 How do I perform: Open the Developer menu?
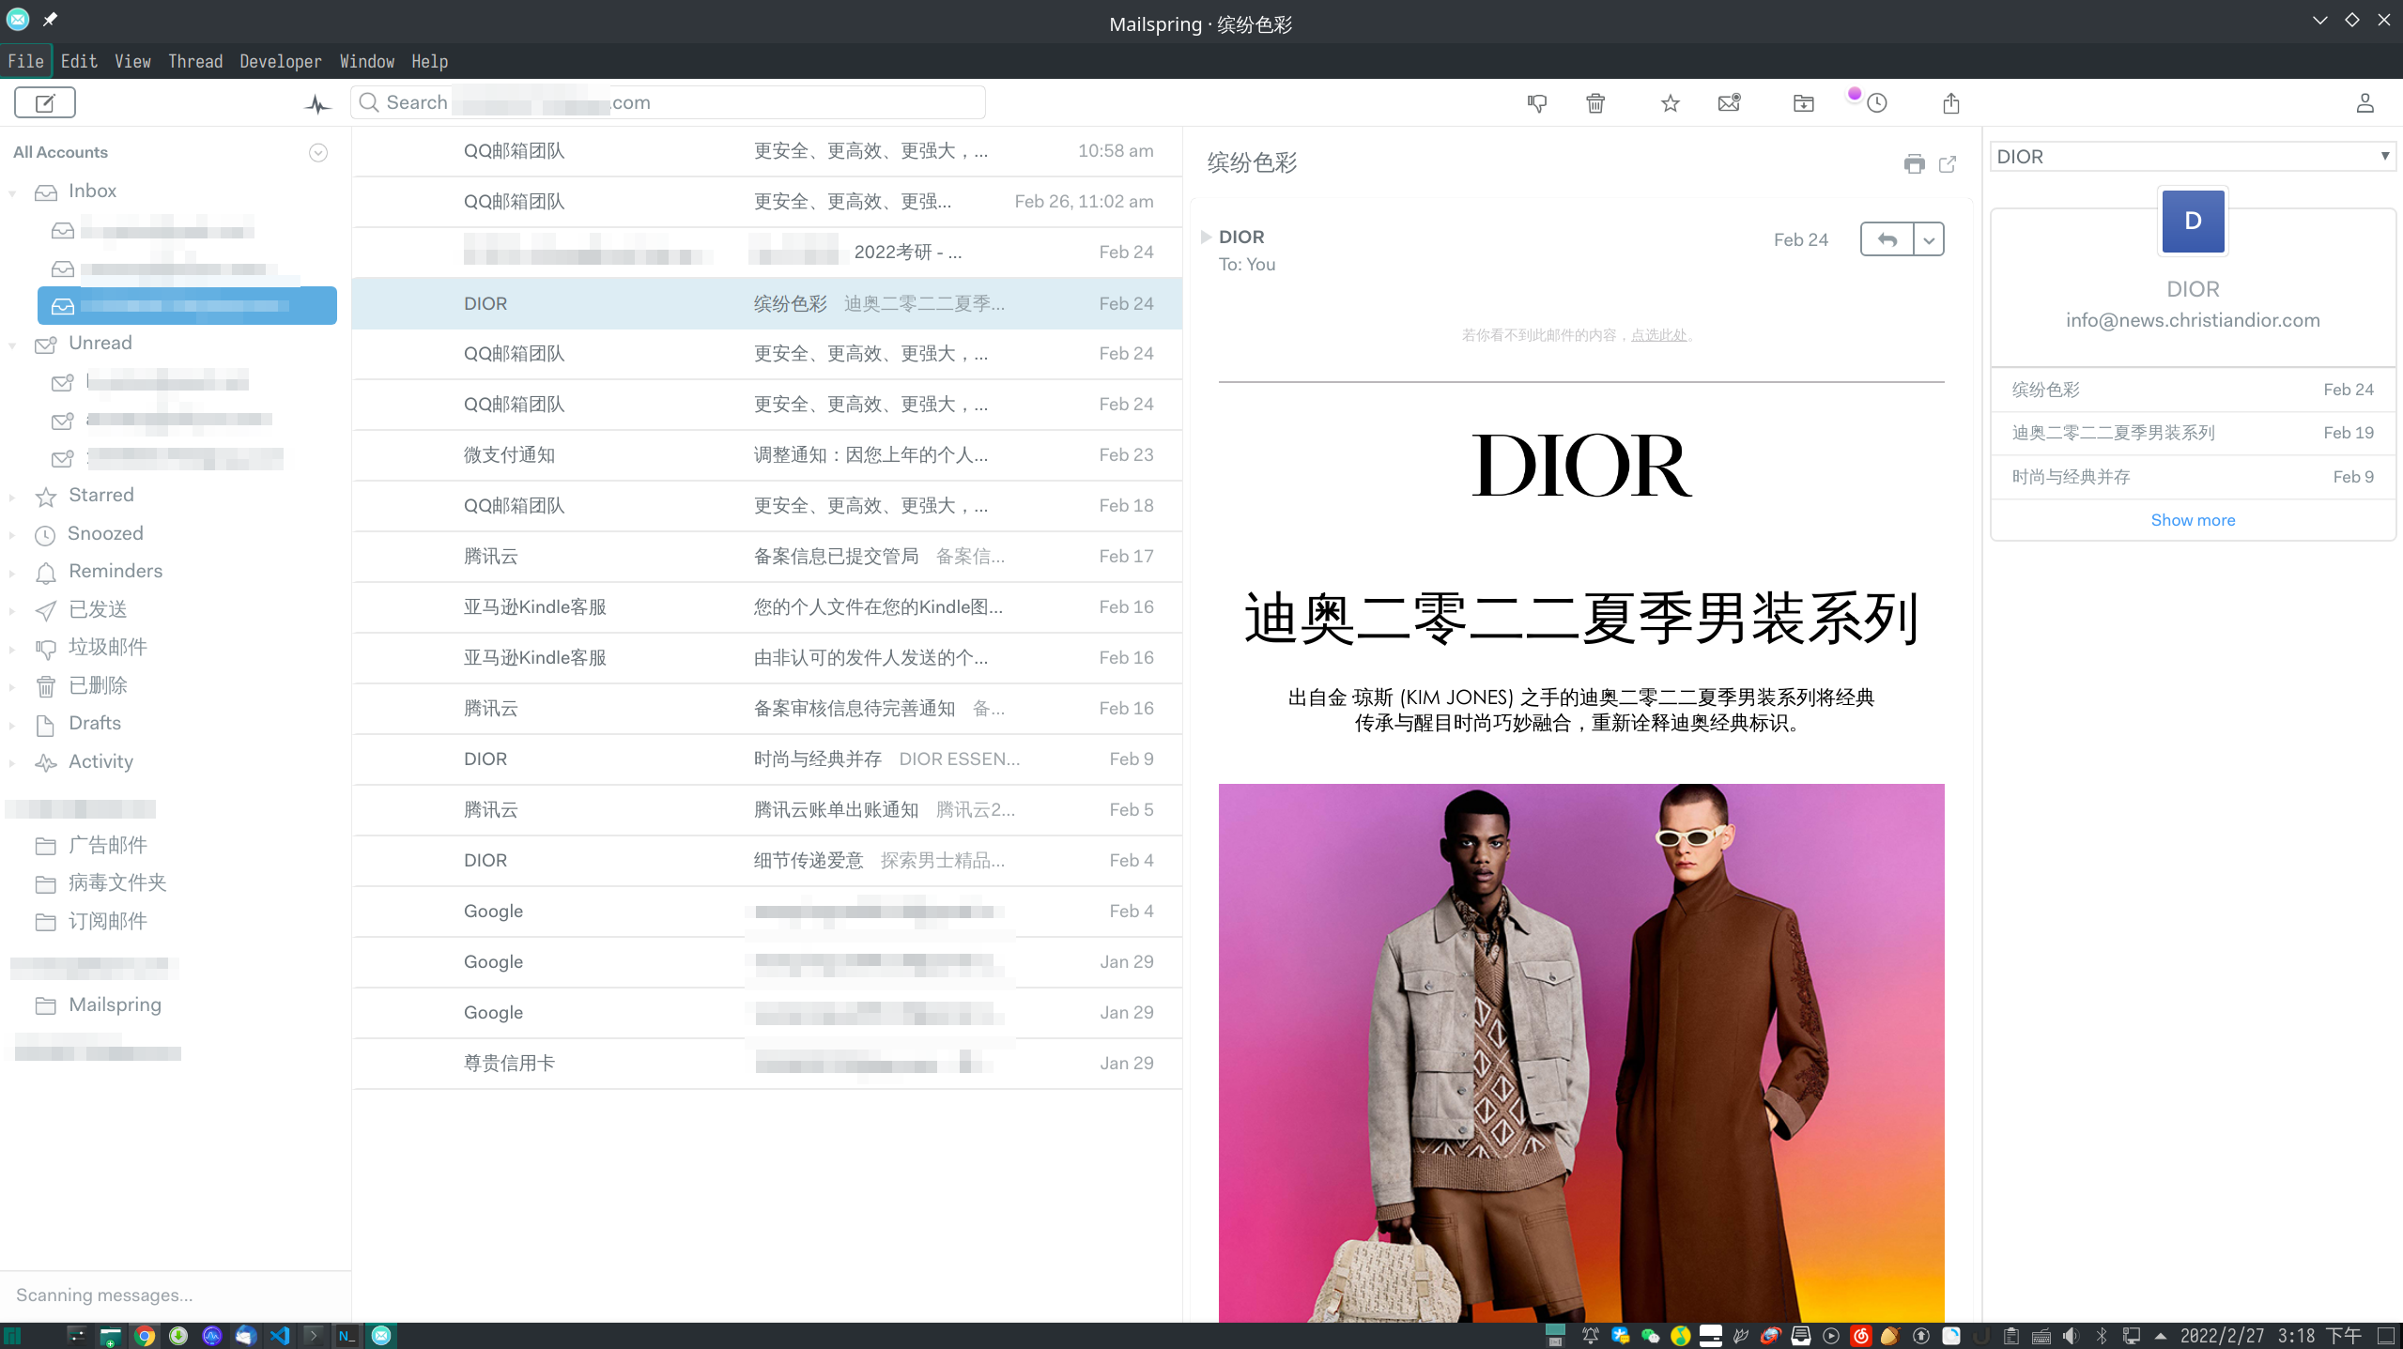pos(280,61)
